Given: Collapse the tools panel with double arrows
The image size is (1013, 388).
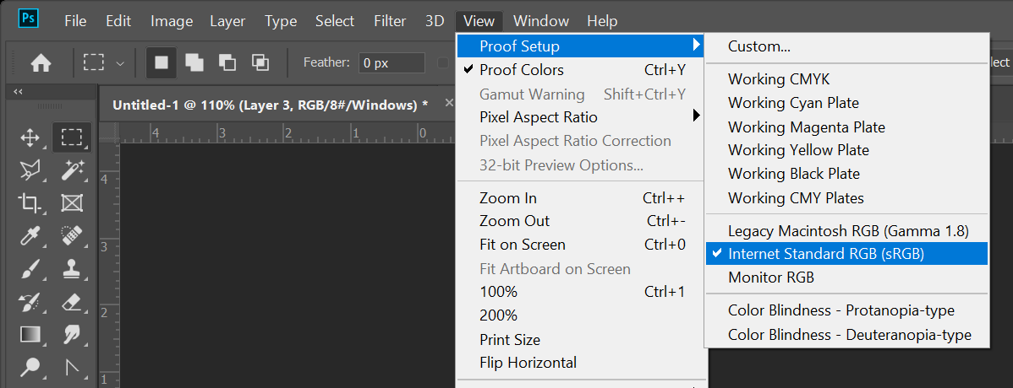Looking at the screenshot, I should 18,91.
